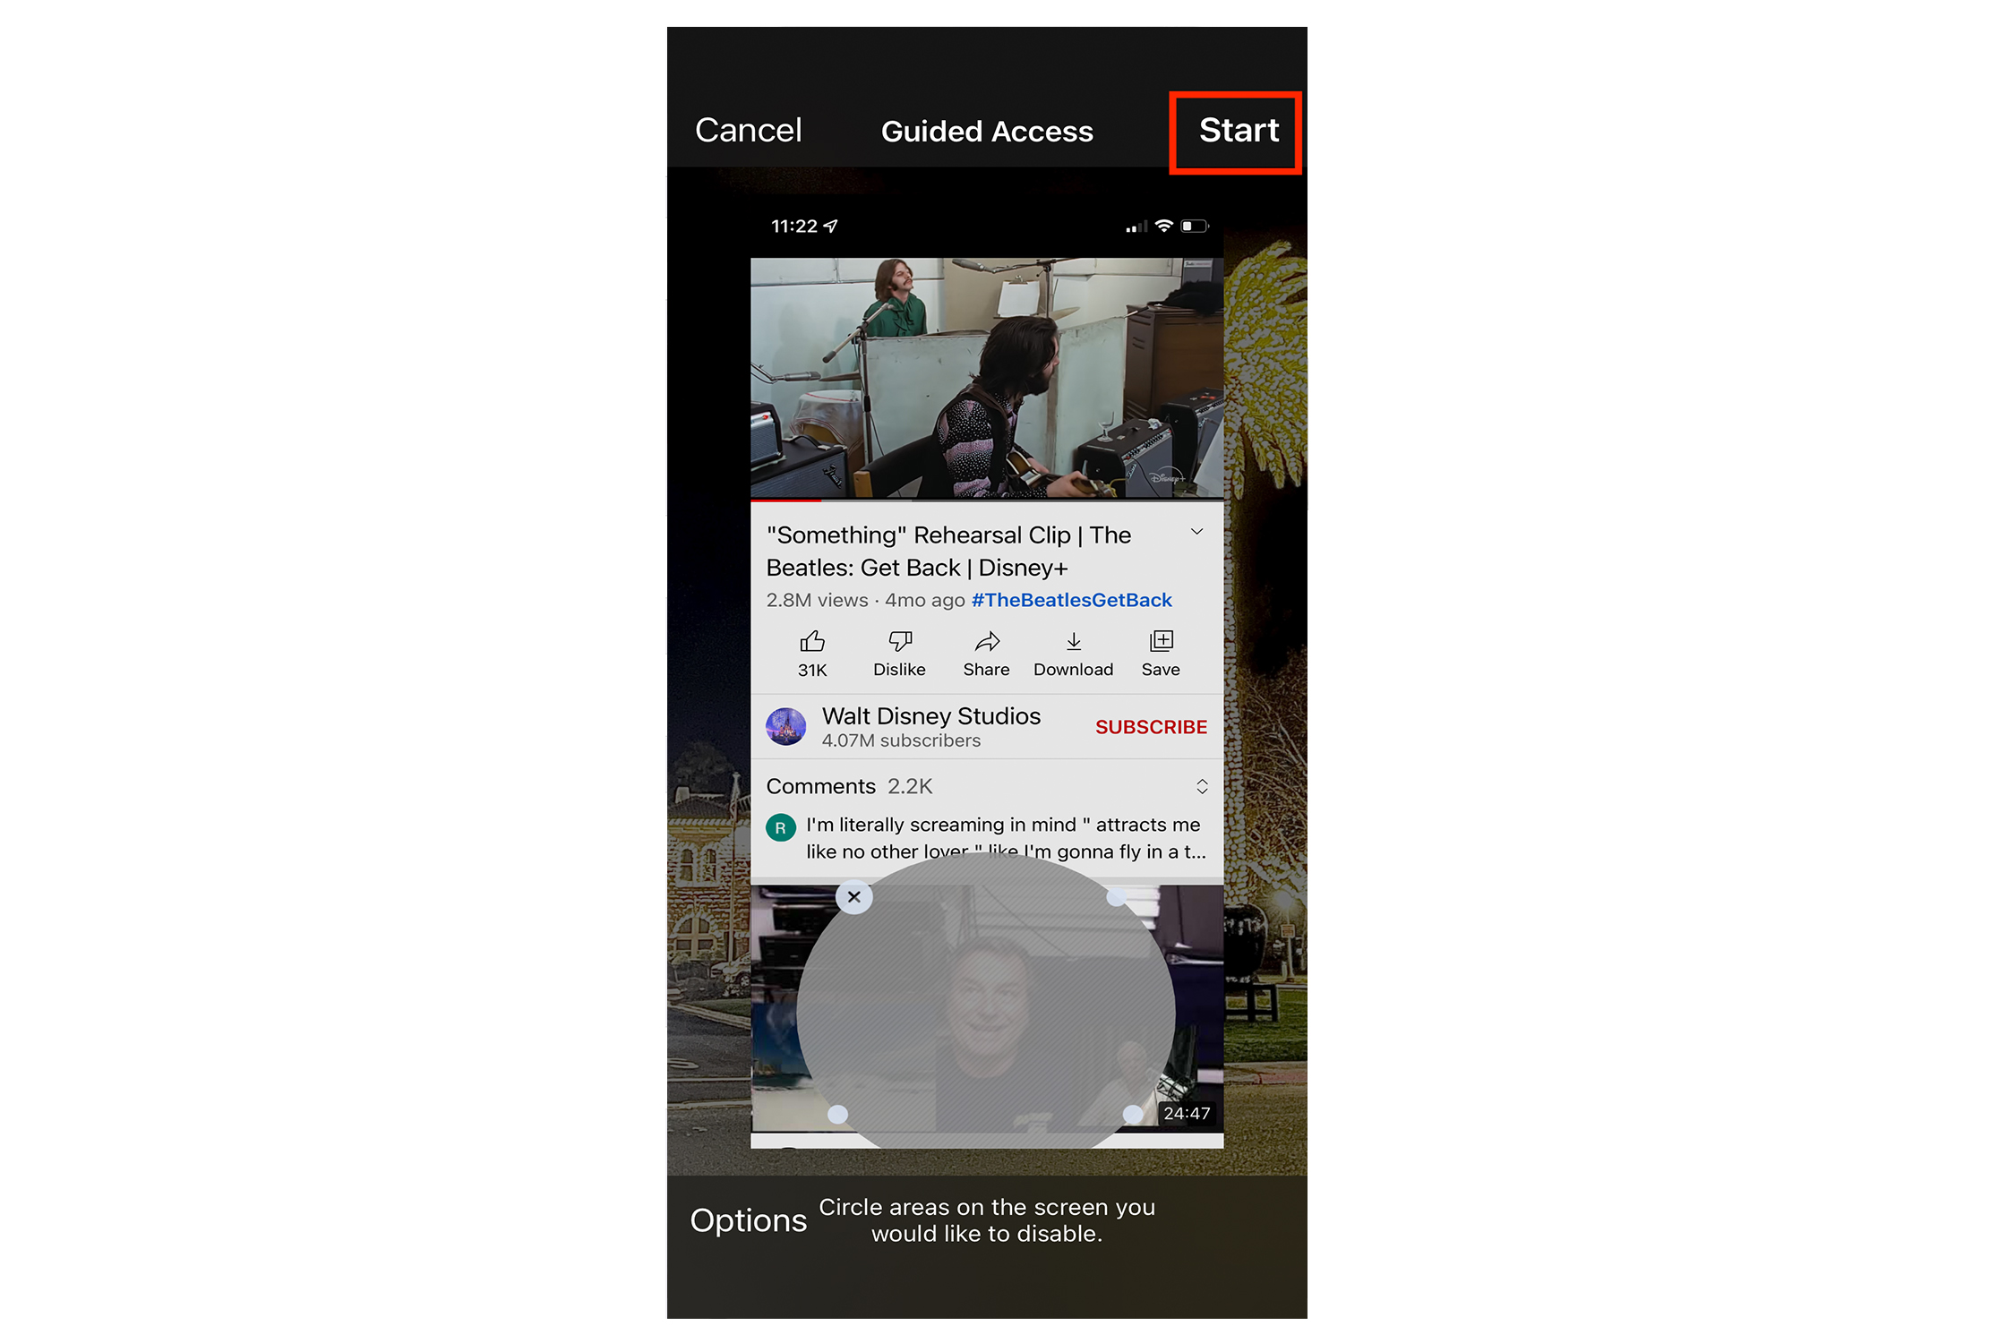
Task: Expand the video description chevron
Action: point(1199,532)
